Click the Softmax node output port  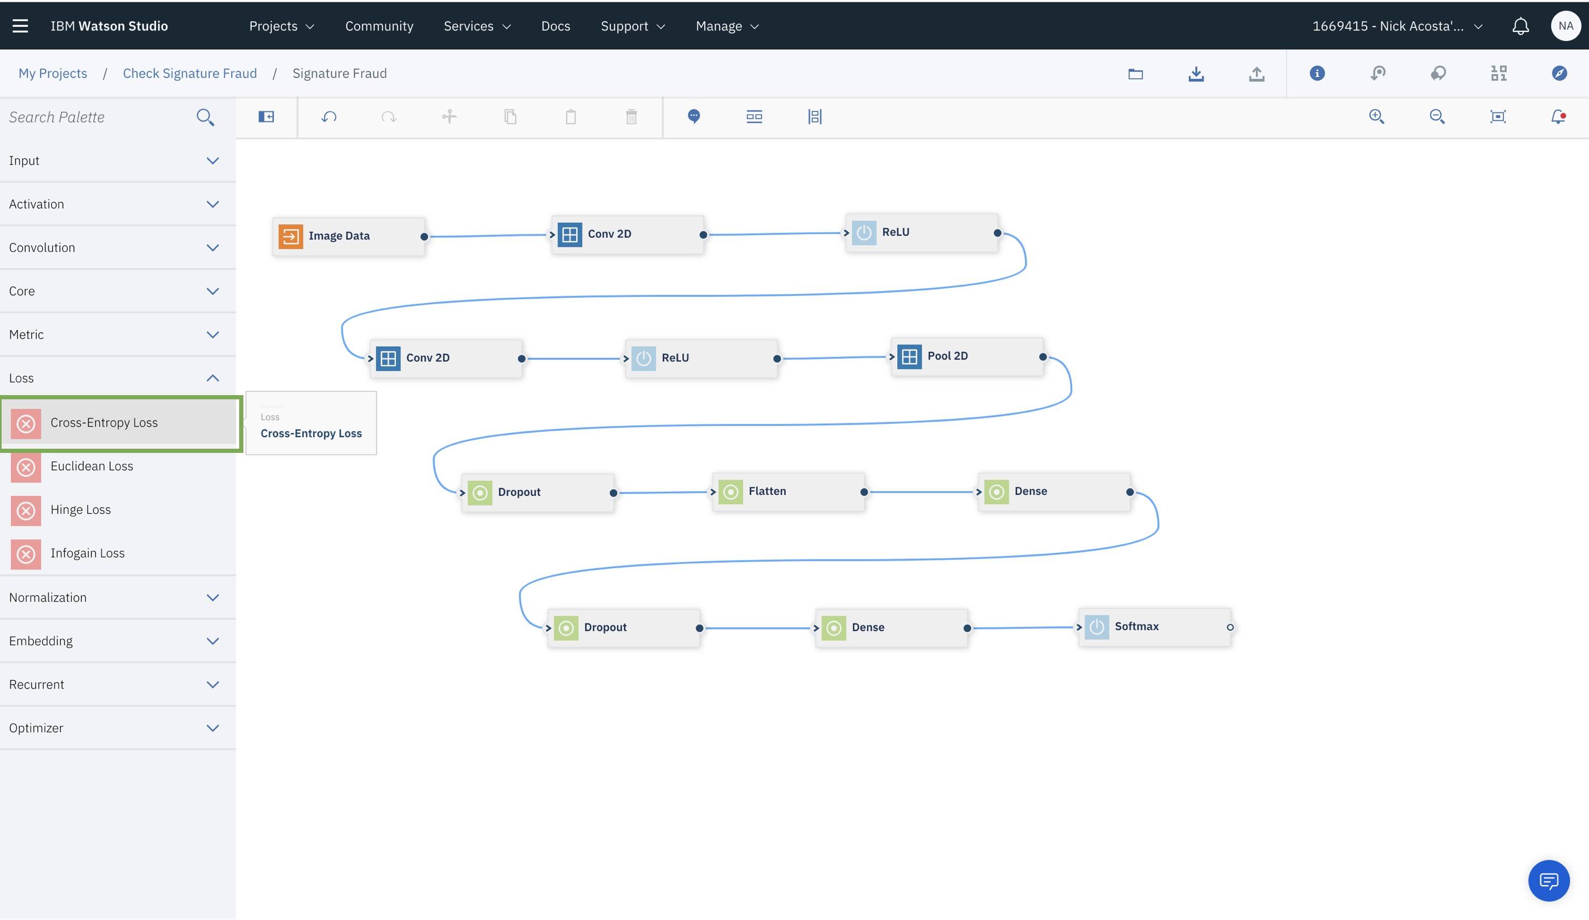[1230, 627]
